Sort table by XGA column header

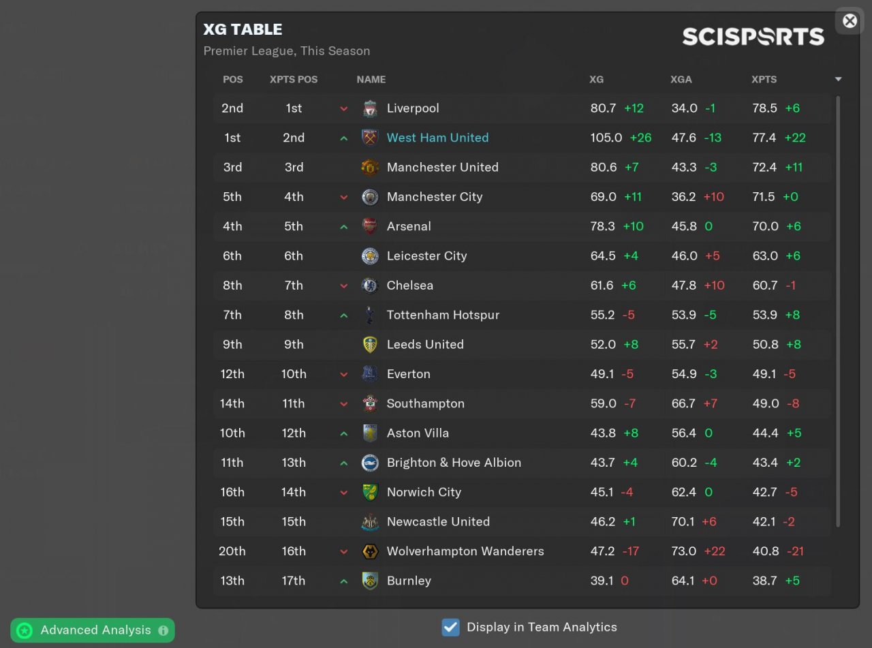[x=681, y=80]
